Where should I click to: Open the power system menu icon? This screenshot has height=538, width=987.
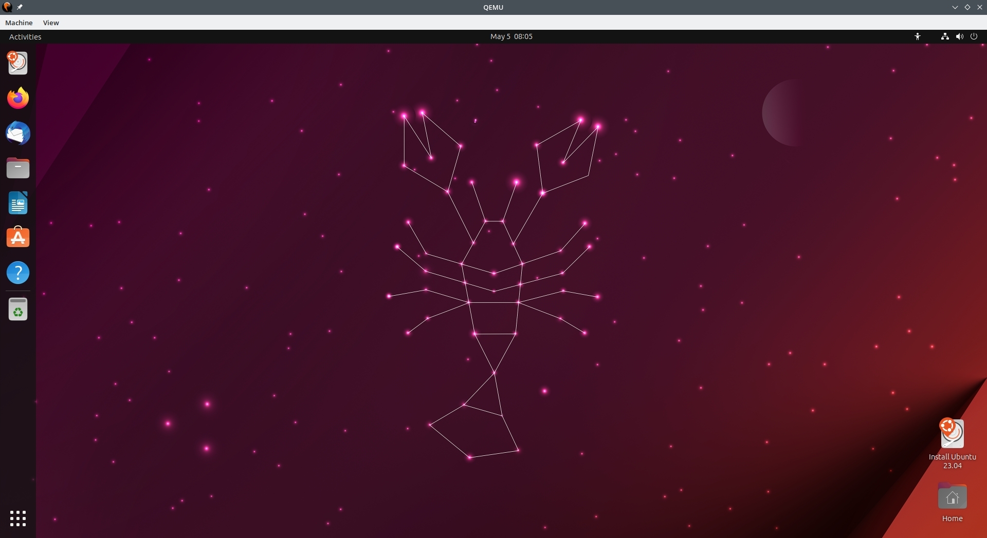click(974, 36)
